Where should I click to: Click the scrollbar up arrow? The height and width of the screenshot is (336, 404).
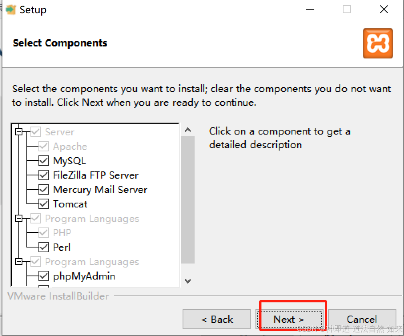[x=188, y=130]
